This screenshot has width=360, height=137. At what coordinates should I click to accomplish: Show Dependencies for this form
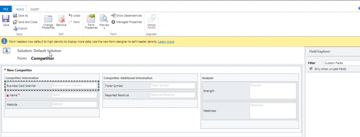point(127,15)
